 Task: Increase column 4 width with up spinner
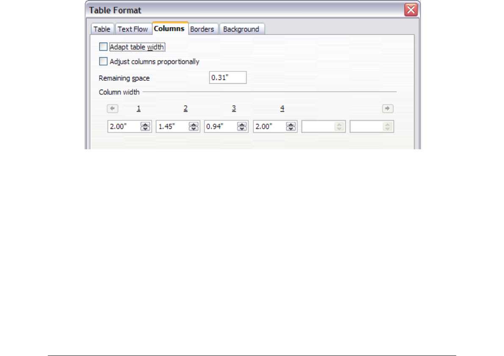click(x=291, y=125)
